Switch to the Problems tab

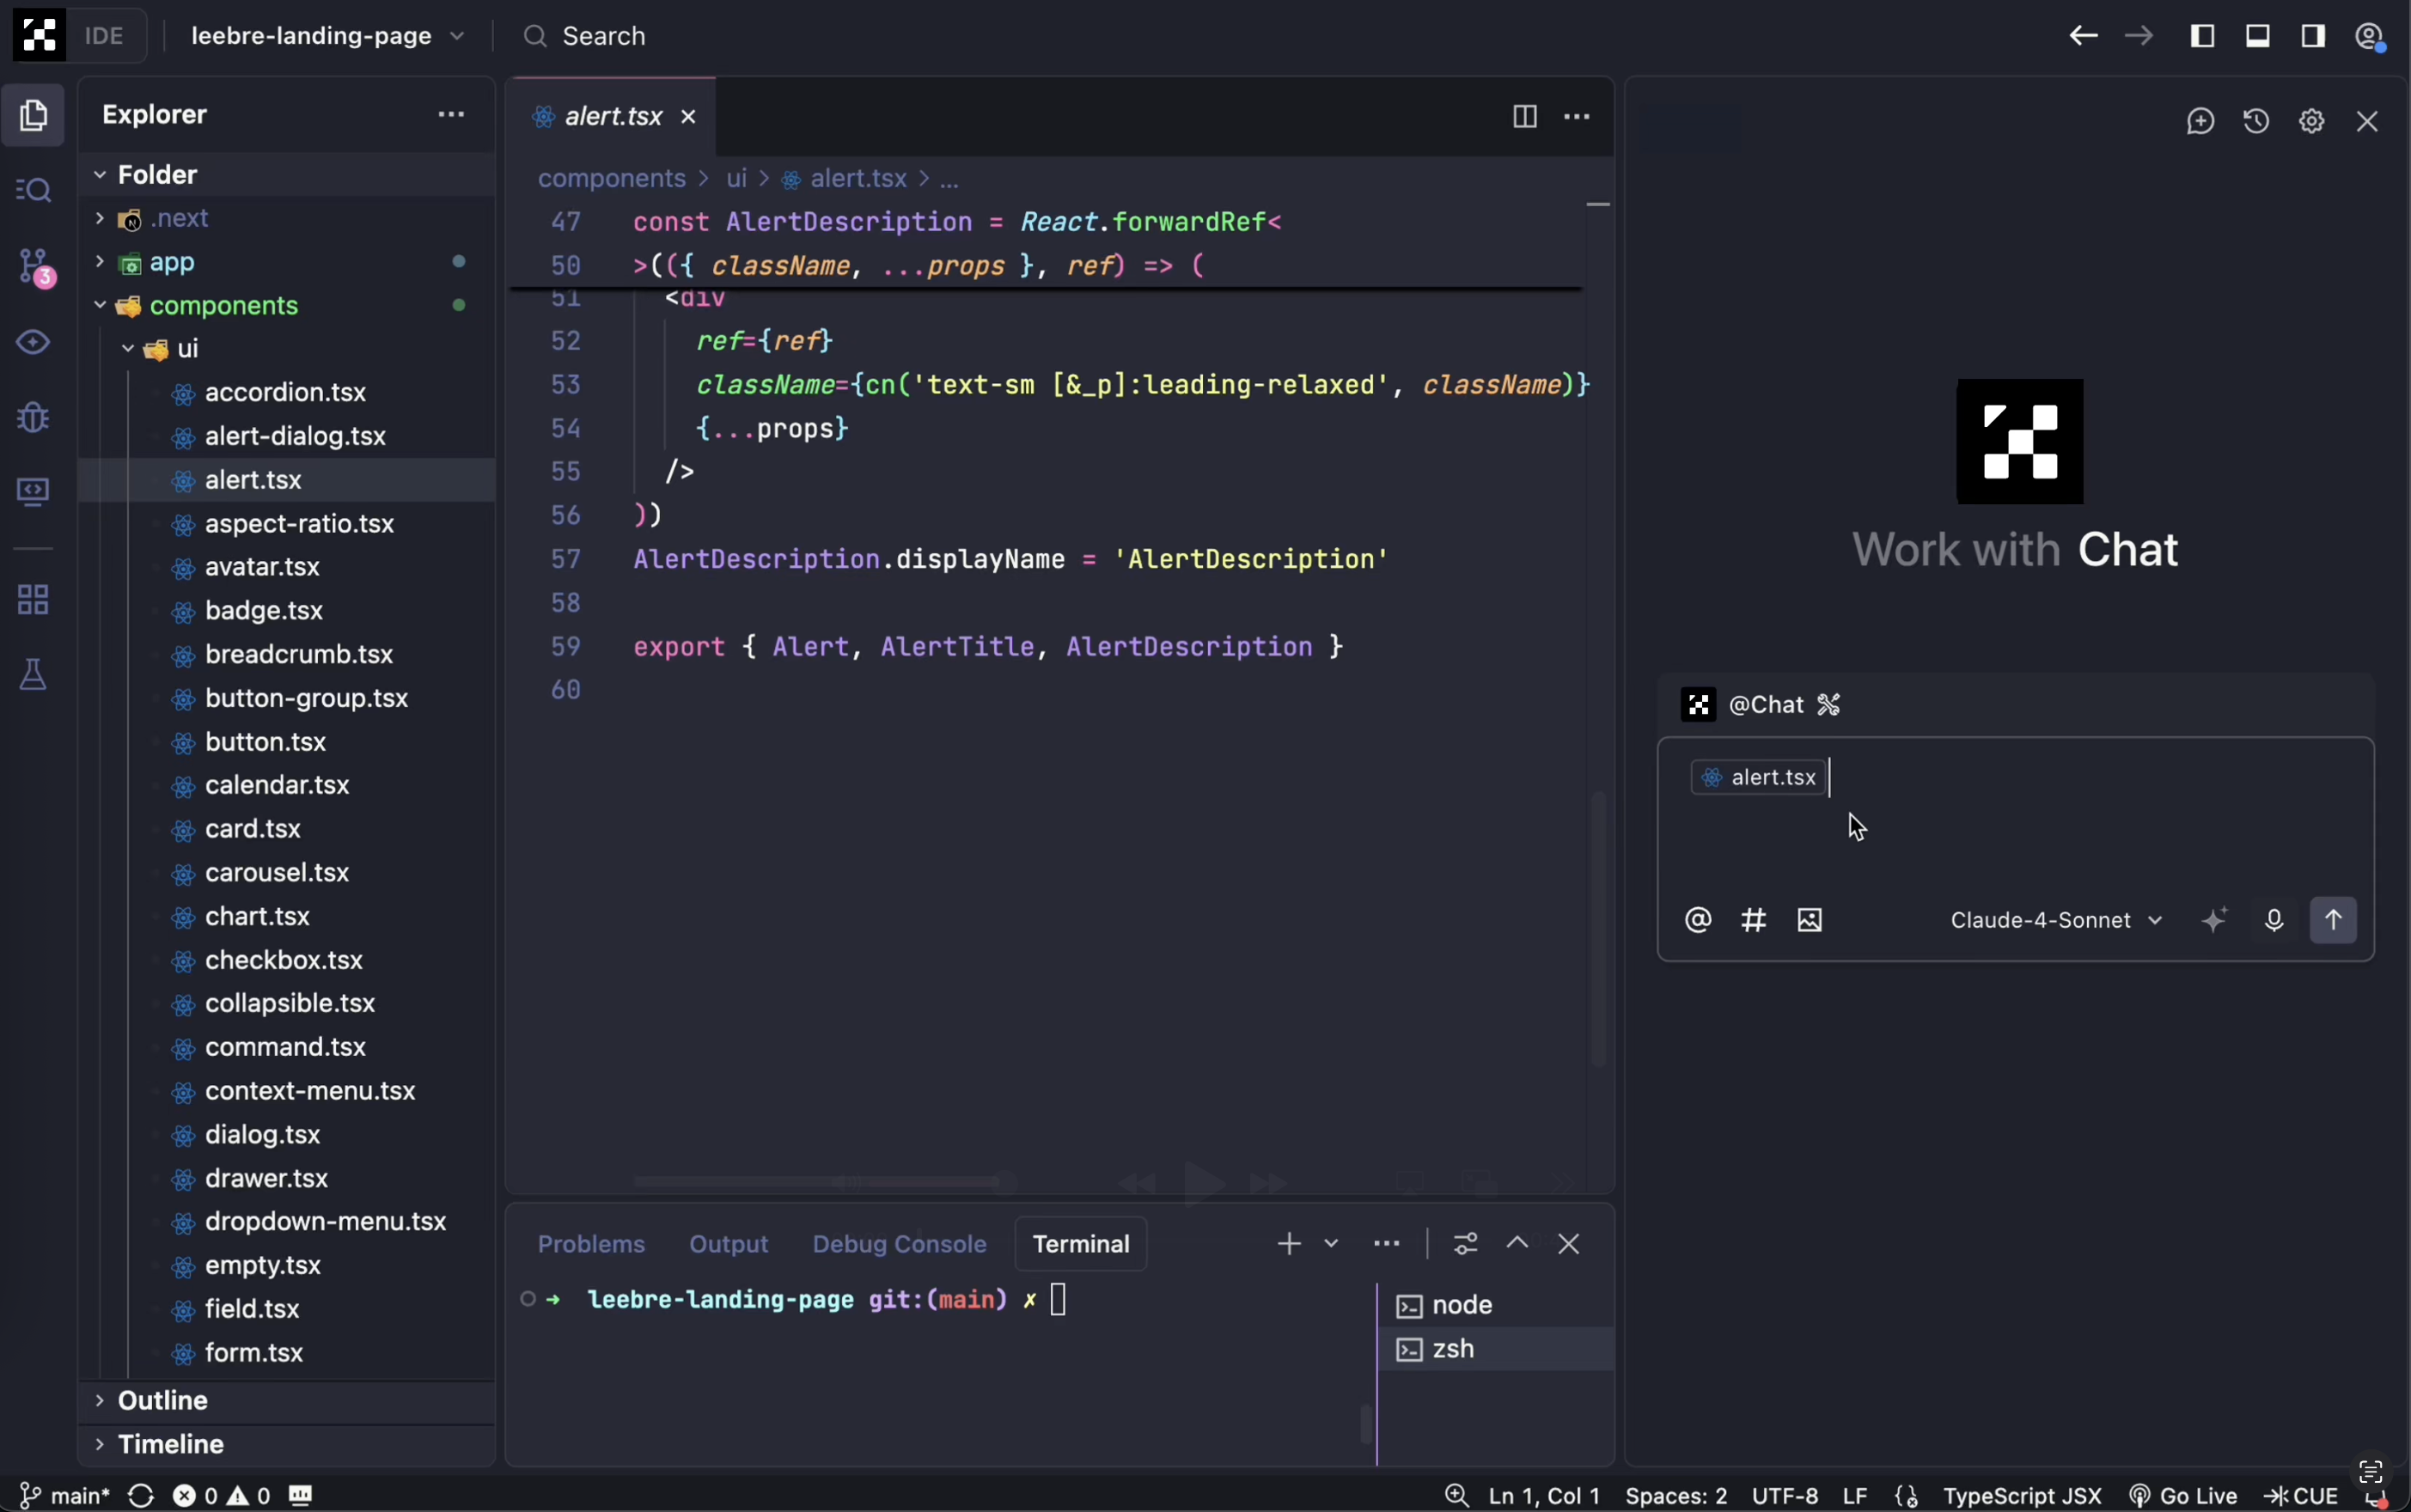591,1243
